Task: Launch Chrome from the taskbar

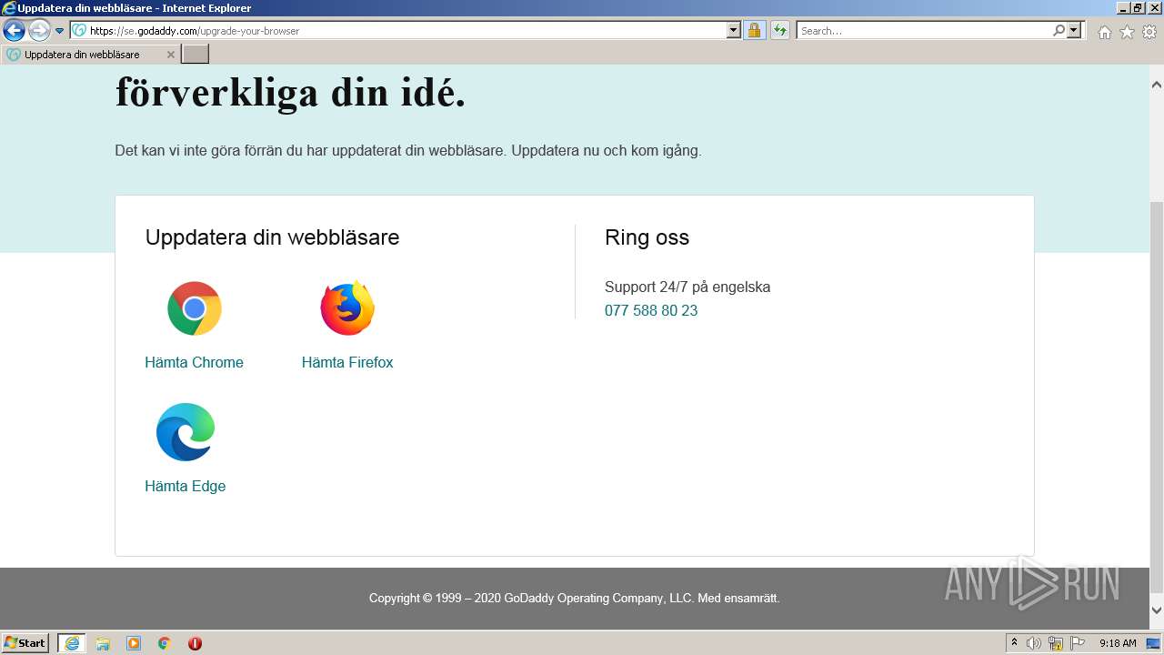Action: (165, 643)
